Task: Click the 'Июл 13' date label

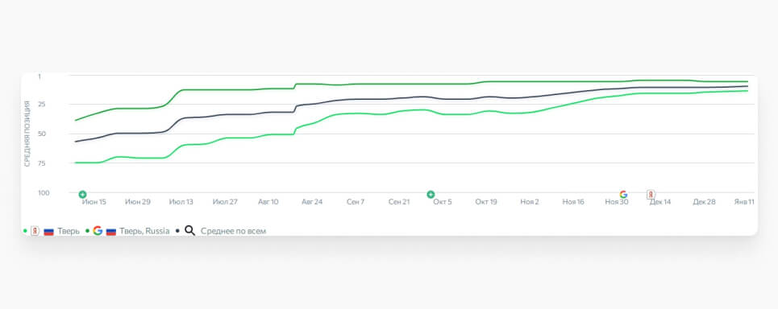Action: pyautogui.click(x=181, y=202)
